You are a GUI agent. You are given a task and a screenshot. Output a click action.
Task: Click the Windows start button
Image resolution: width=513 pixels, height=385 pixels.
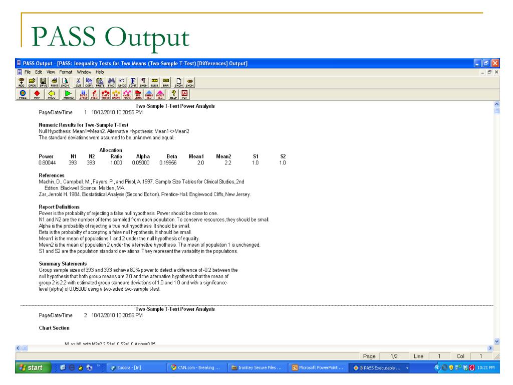click(x=33, y=367)
